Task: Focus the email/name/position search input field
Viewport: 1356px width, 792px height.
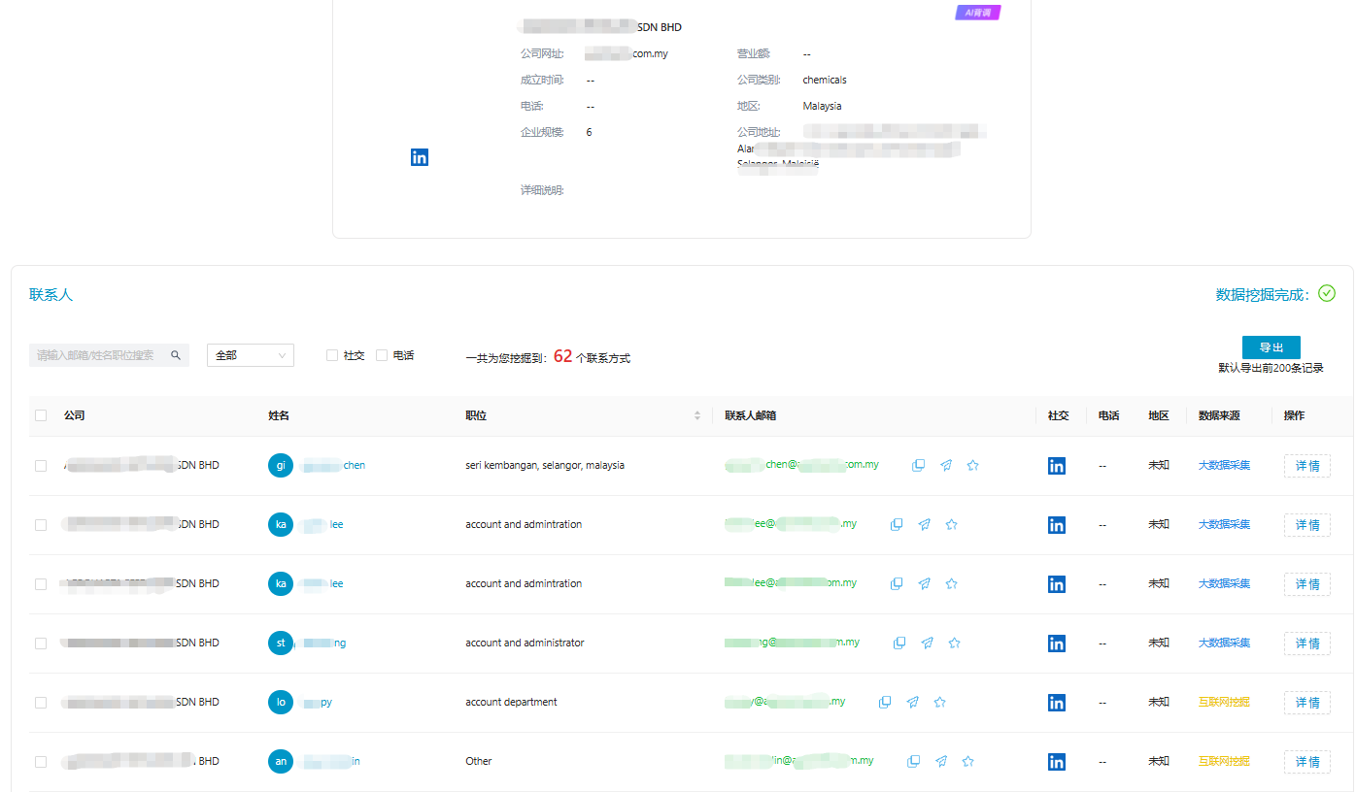Action: click(x=97, y=356)
